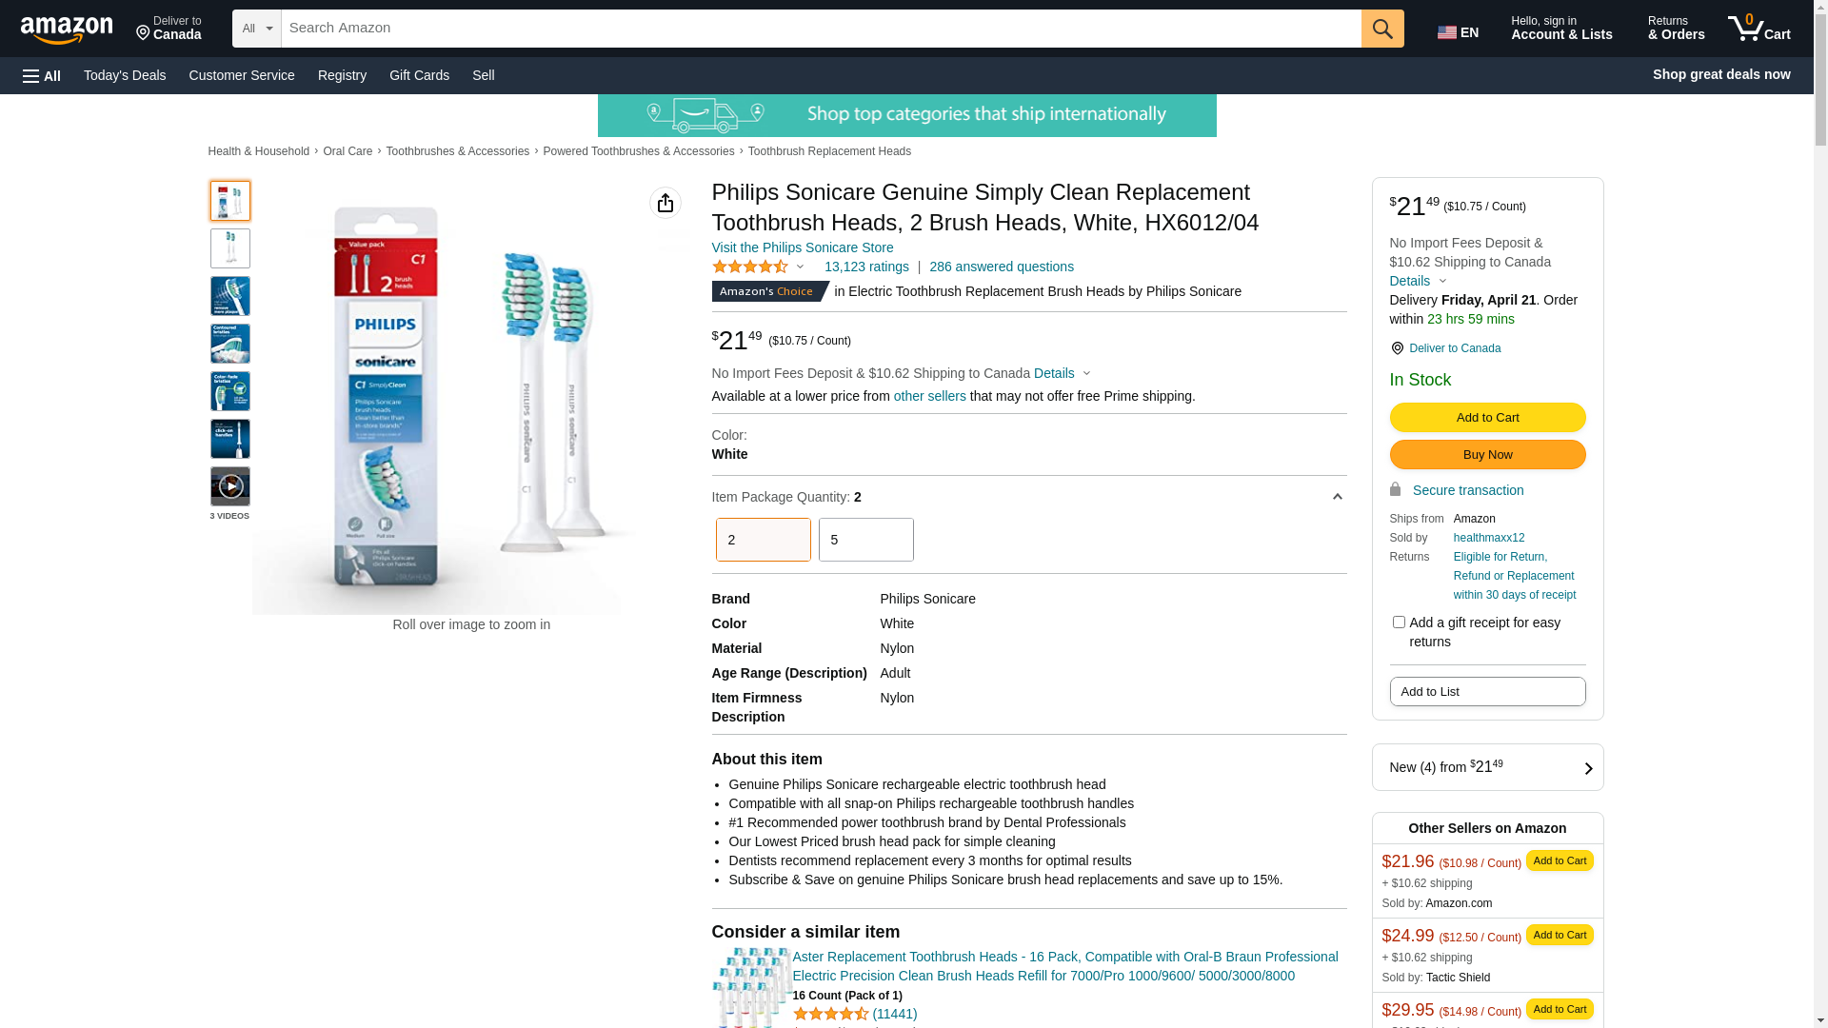Expand the star ratings popover arrow
The image size is (1828, 1028).
tap(800, 267)
